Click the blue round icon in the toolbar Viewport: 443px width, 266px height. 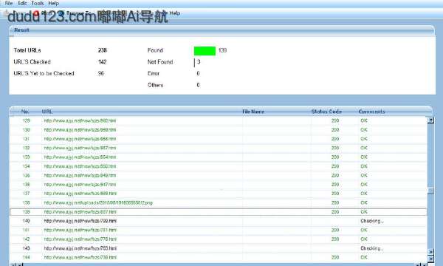61,13
